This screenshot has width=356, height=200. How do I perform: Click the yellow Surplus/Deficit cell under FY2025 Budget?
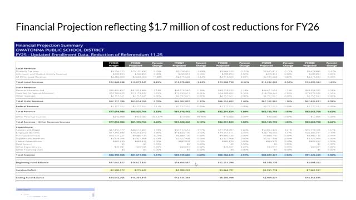click(x=117, y=170)
